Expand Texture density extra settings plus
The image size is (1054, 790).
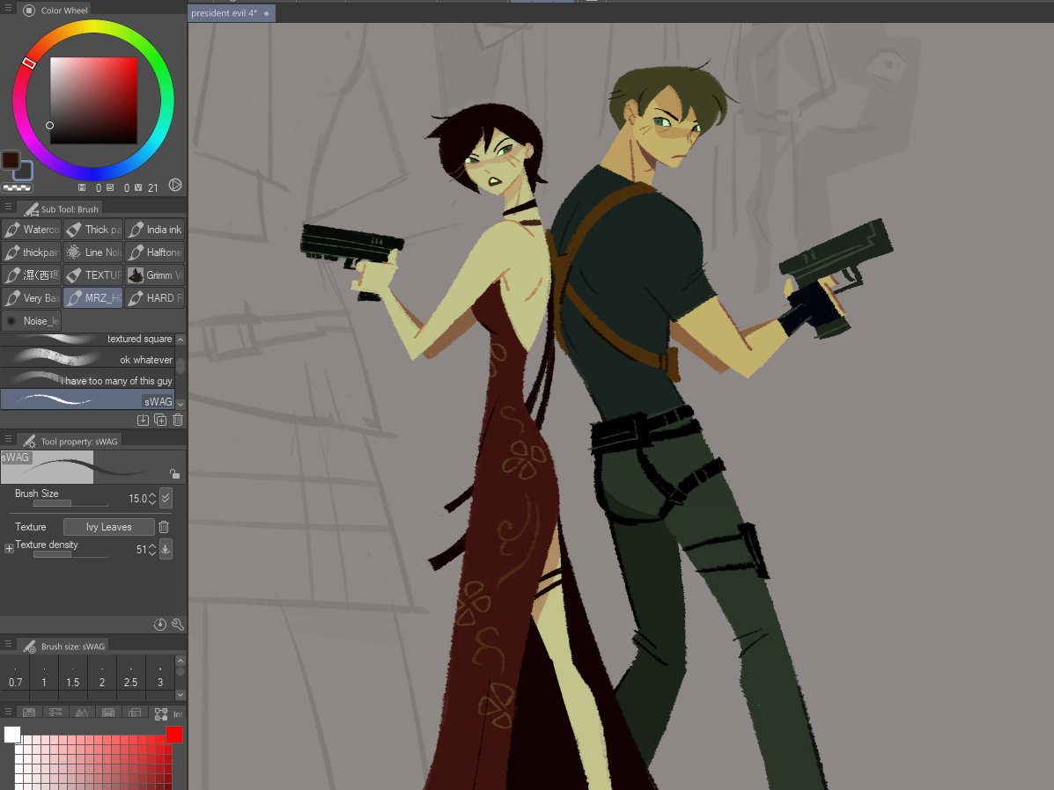pyautogui.click(x=9, y=548)
